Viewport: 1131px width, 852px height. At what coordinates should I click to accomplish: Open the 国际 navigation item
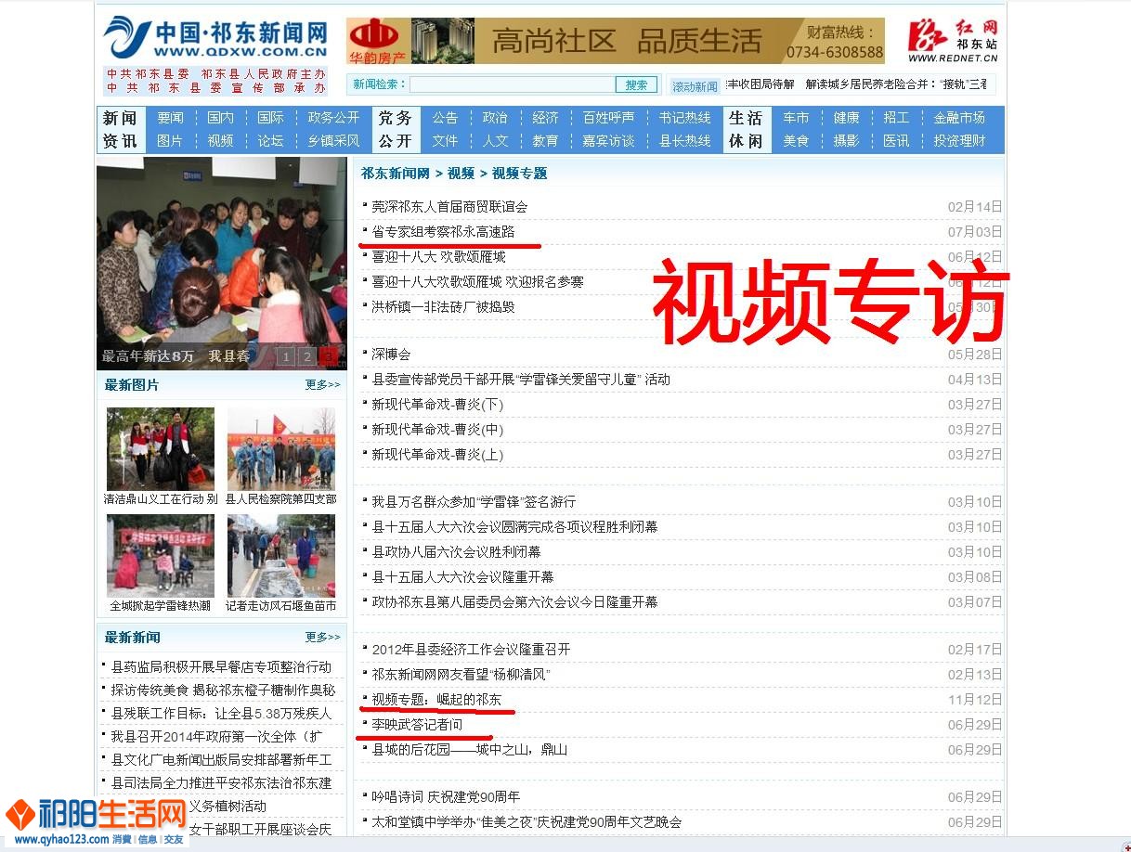(270, 118)
